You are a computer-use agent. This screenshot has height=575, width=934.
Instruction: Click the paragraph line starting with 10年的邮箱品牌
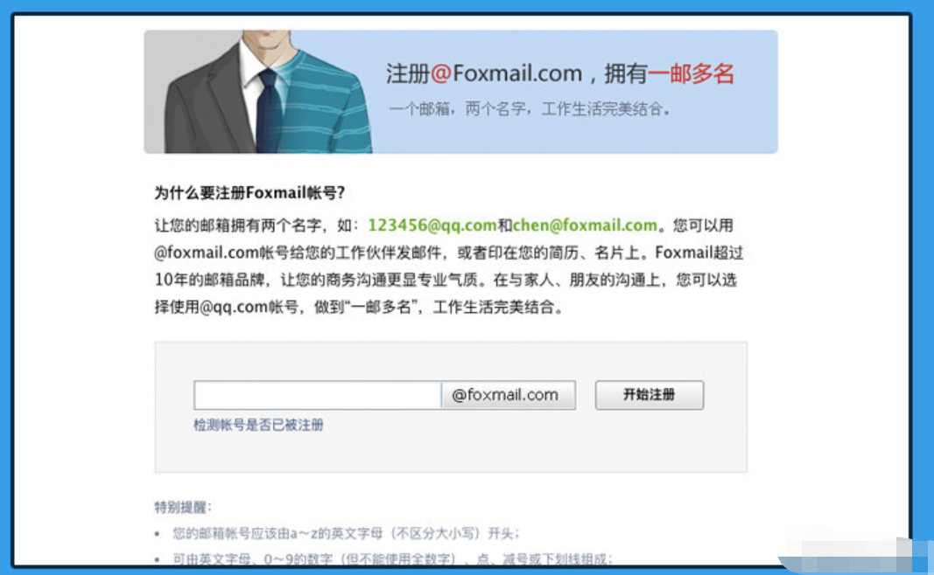click(x=446, y=280)
